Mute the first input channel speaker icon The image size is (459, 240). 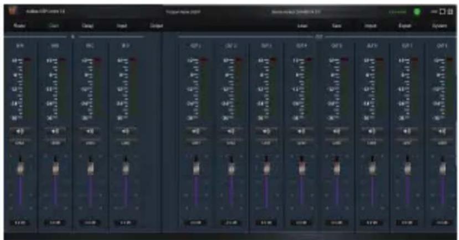click(20, 132)
